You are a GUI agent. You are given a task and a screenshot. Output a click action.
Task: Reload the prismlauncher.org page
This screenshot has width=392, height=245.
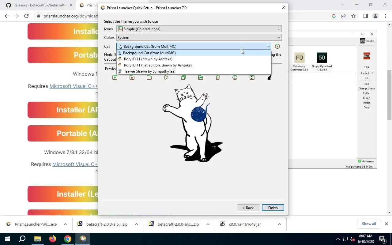pos(26,16)
